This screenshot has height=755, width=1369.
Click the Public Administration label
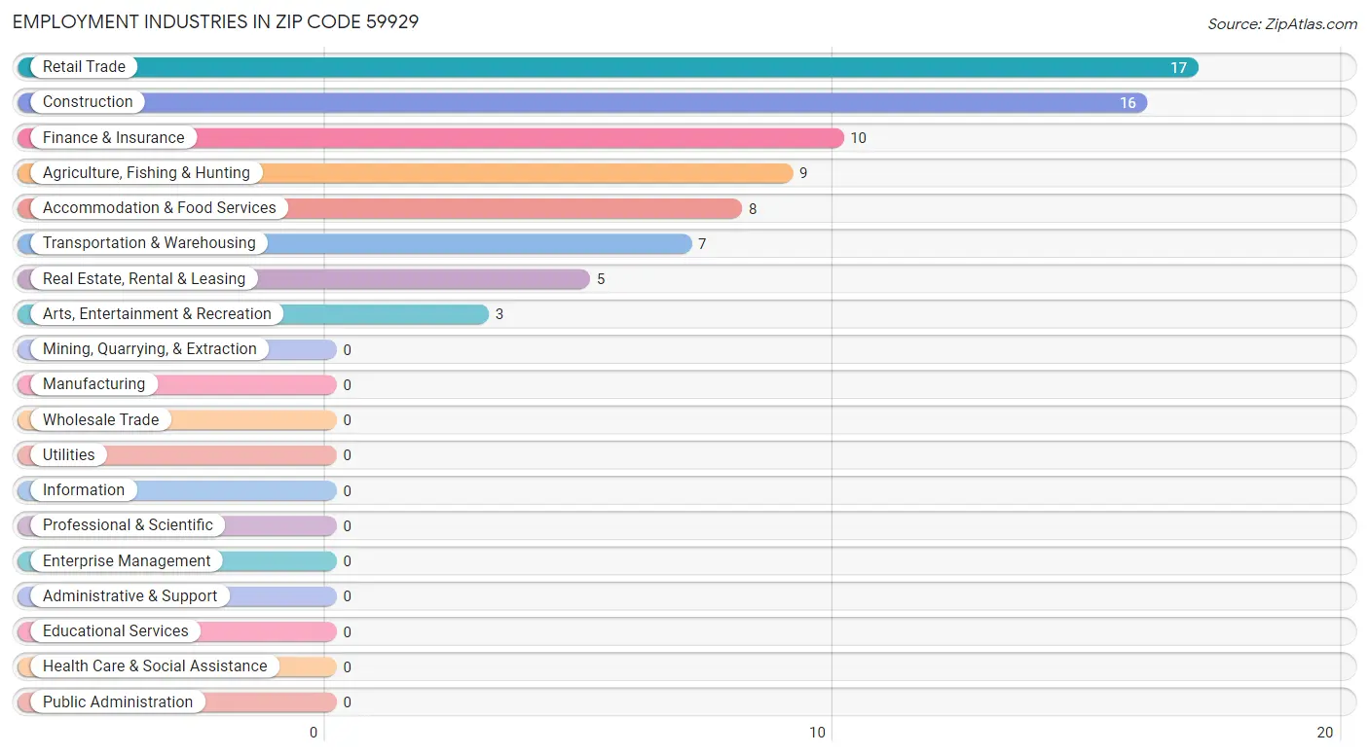coord(118,702)
